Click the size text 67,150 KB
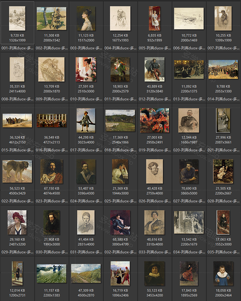 [x=52, y=188]
